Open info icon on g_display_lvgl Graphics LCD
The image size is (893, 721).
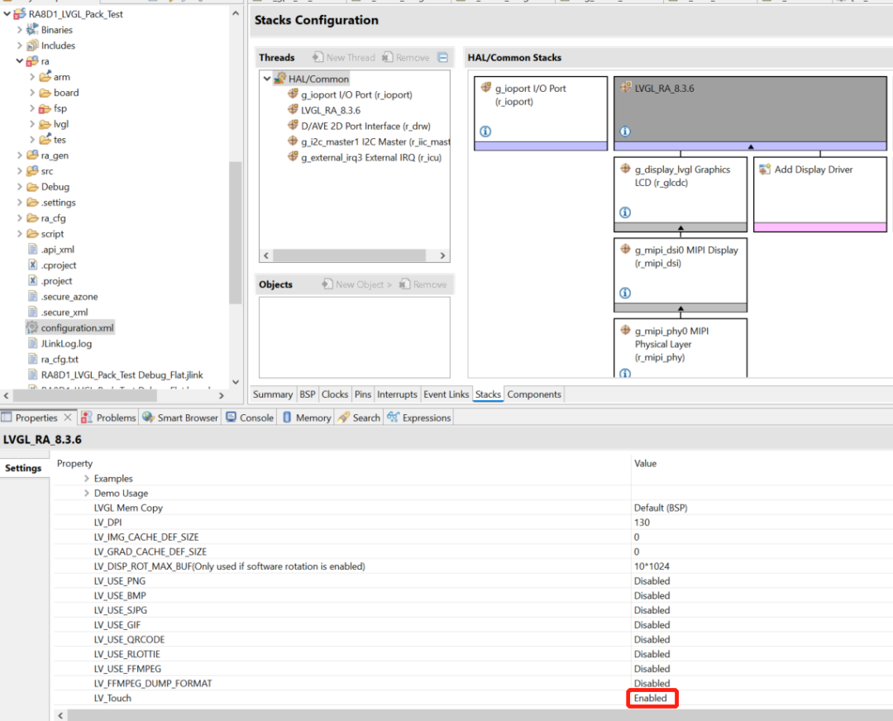tap(625, 212)
